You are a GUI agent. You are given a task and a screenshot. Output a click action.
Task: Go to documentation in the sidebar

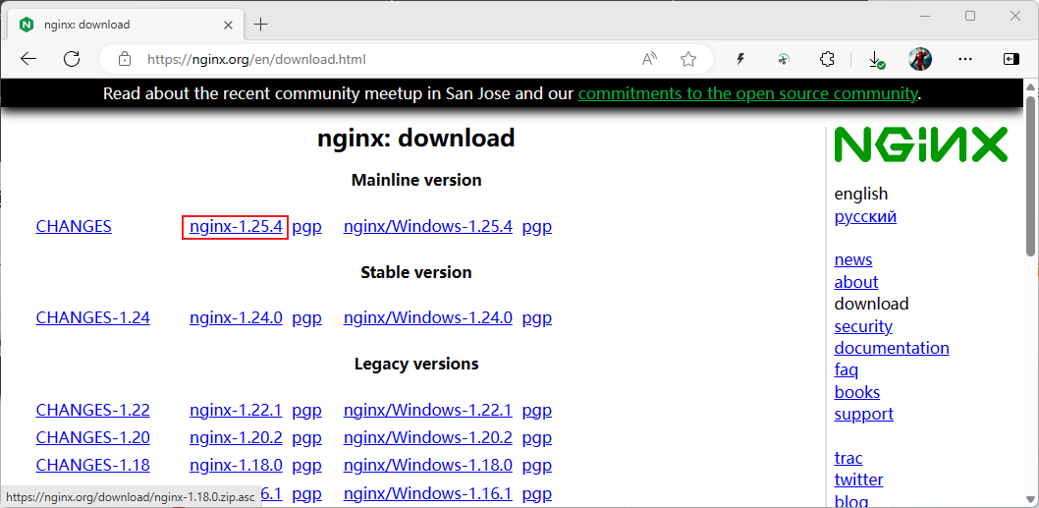click(x=892, y=348)
